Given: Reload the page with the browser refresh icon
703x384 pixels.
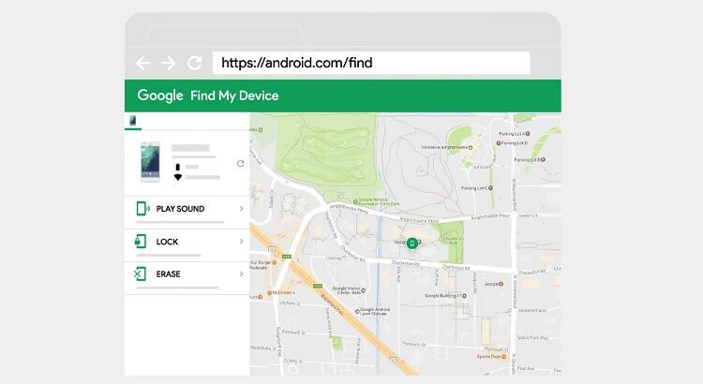Looking at the screenshot, I should click(195, 63).
